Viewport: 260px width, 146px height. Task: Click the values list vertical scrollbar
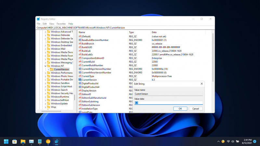(213, 57)
